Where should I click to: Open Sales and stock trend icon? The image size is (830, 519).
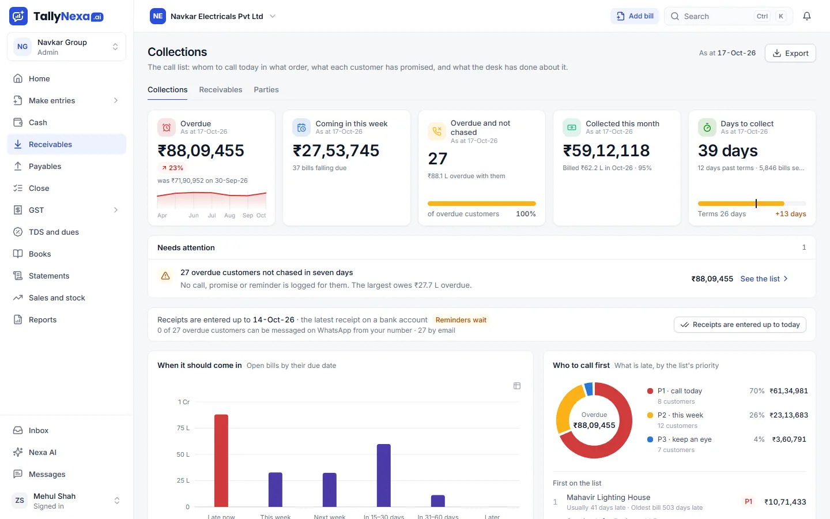click(x=18, y=298)
